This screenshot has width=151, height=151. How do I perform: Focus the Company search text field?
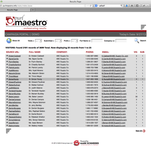coord(121,41)
